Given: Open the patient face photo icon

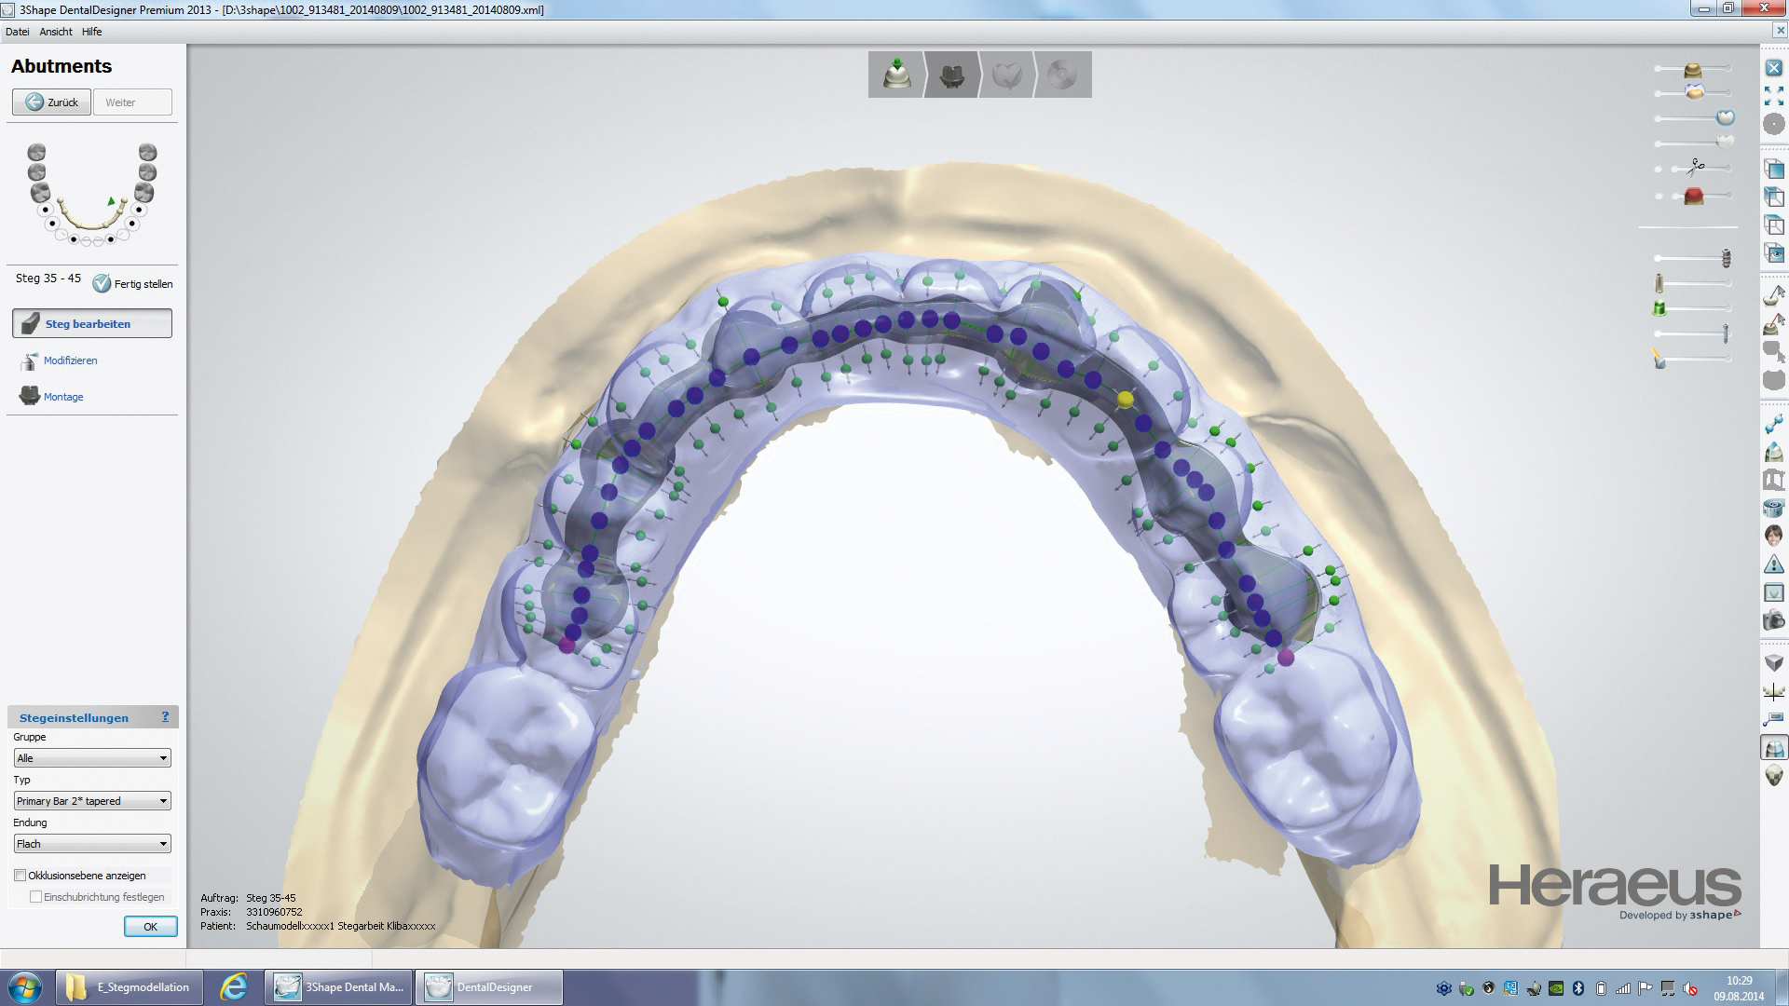Looking at the screenshot, I should [x=1774, y=536].
